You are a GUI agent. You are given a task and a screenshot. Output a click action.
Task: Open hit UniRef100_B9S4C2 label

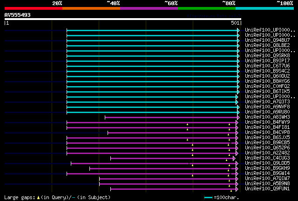coord(267,71)
